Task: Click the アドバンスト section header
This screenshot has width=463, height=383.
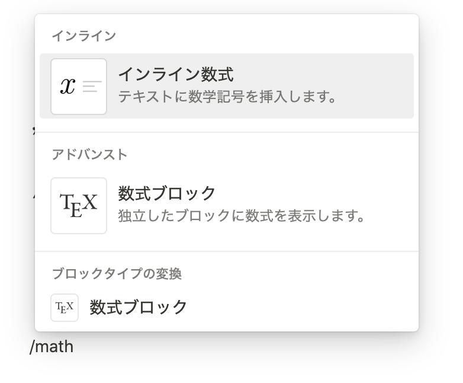Action: click(89, 155)
